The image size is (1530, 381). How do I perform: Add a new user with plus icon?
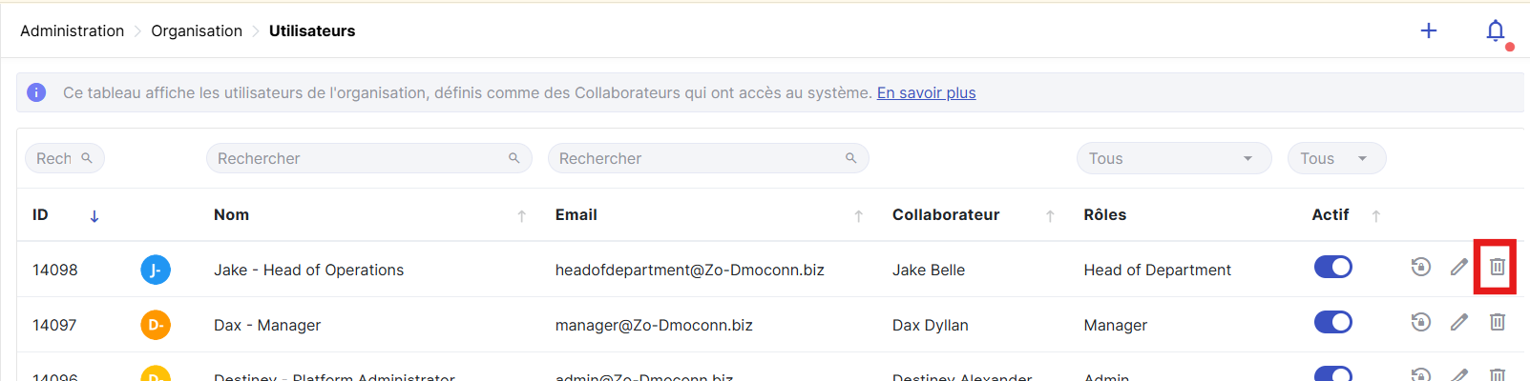point(1428,31)
